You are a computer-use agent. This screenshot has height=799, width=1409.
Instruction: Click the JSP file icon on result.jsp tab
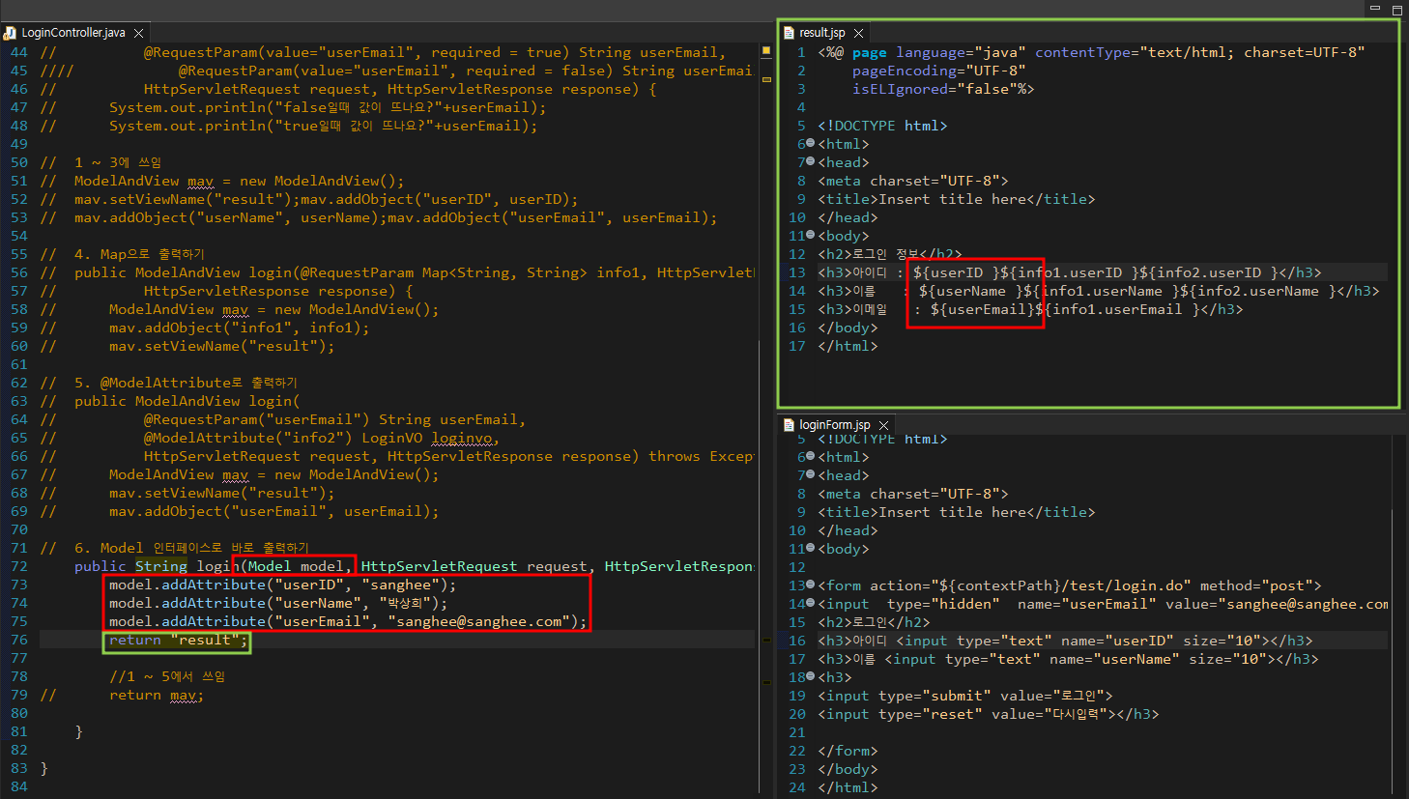(x=789, y=33)
